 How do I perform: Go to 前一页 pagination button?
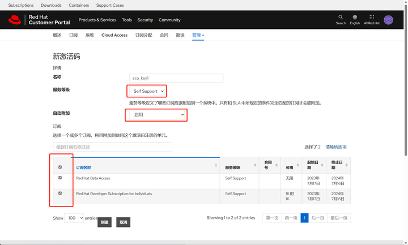pos(291,218)
